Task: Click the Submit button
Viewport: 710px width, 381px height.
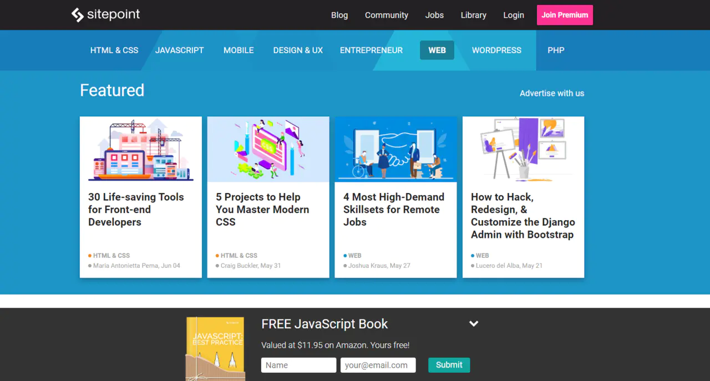Action: coord(449,365)
